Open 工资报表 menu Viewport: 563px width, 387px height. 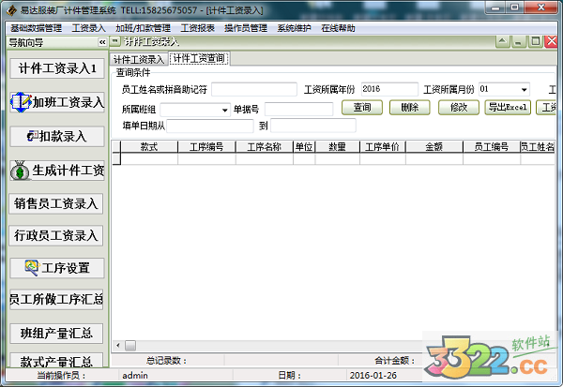[197, 28]
